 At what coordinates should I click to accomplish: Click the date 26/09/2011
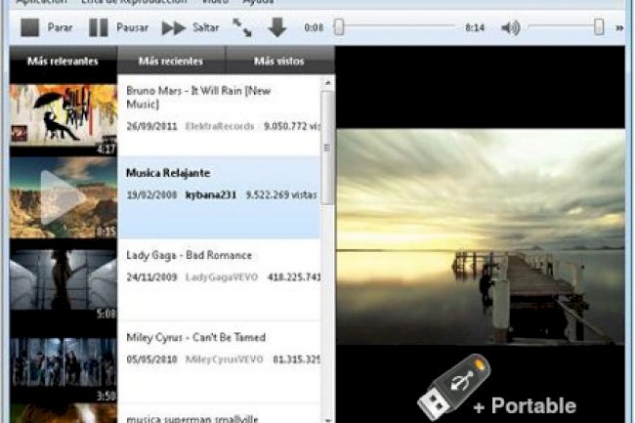pyautogui.click(x=151, y=126)
